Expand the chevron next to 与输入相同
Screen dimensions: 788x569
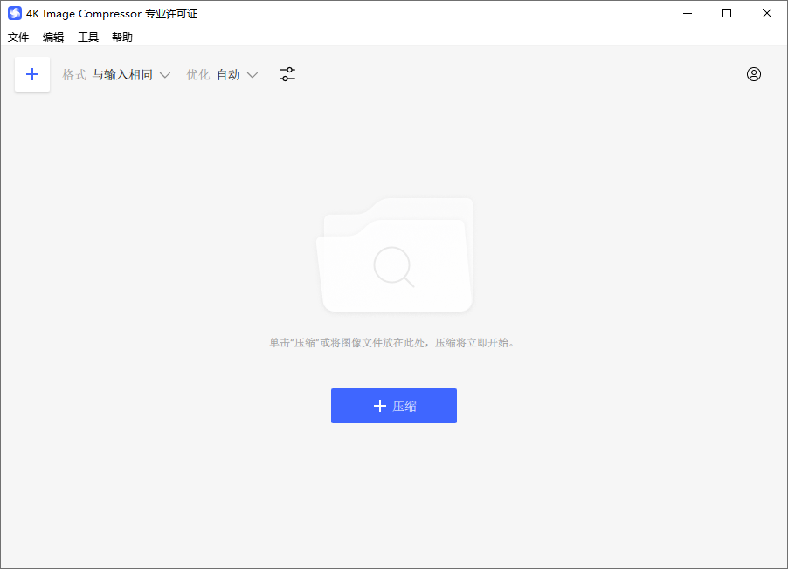click(x=165, y=75)
